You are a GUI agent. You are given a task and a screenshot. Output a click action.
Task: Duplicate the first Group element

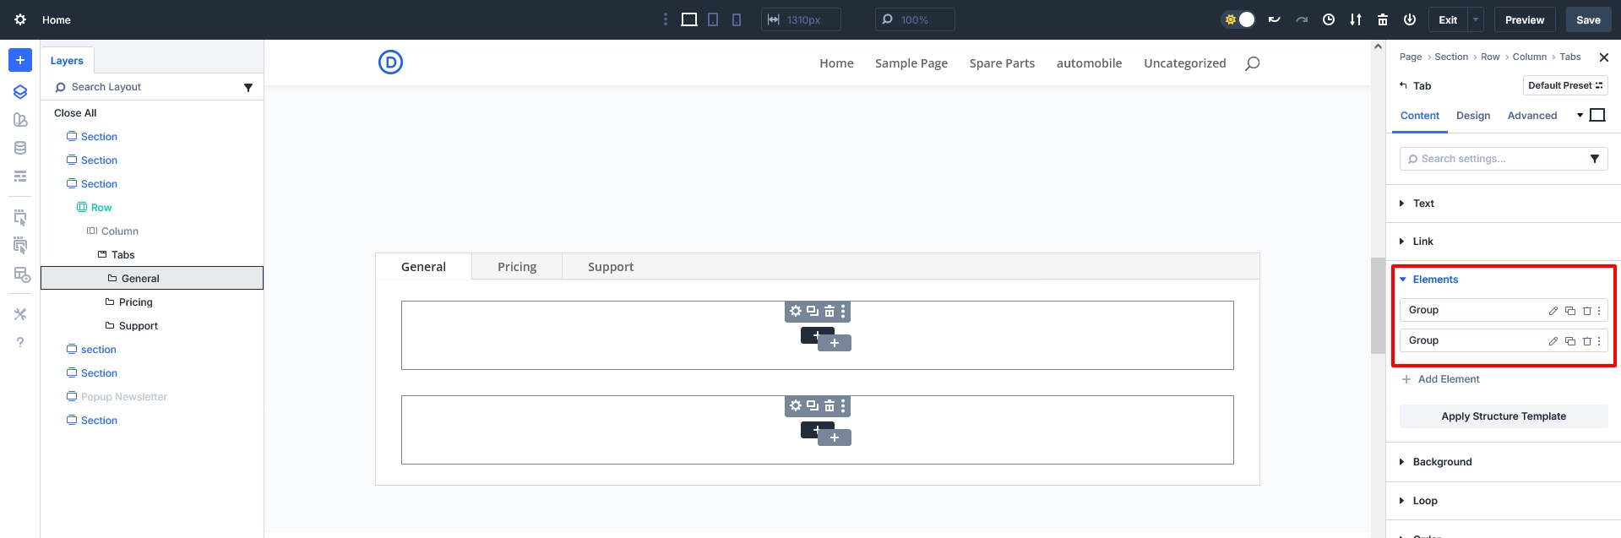[x=1570, y=311]
